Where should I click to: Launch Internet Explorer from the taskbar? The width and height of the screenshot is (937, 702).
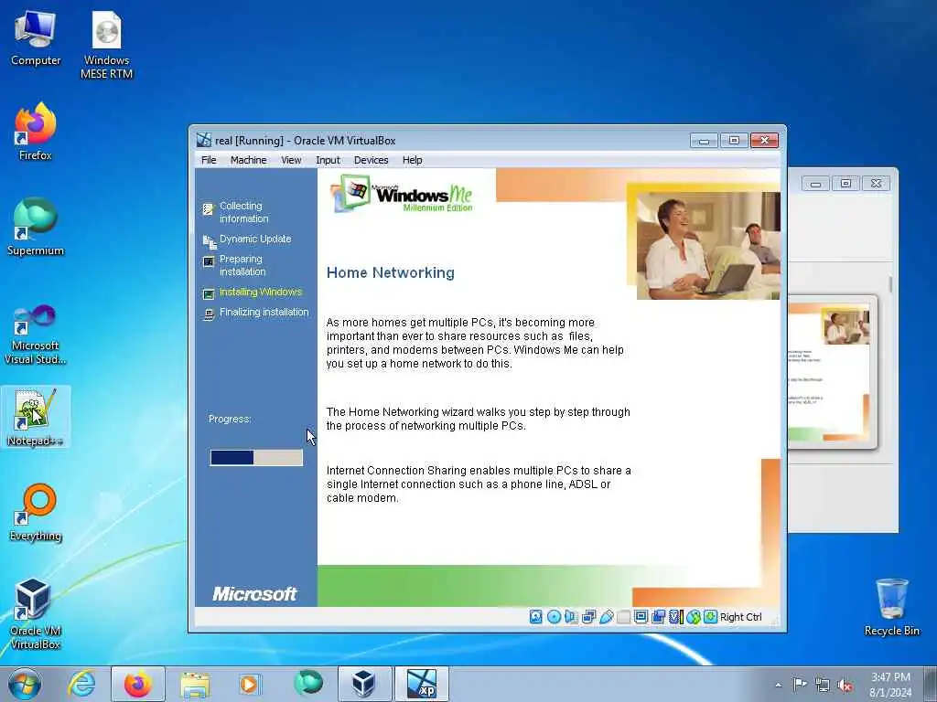click(x=81, y=684)
